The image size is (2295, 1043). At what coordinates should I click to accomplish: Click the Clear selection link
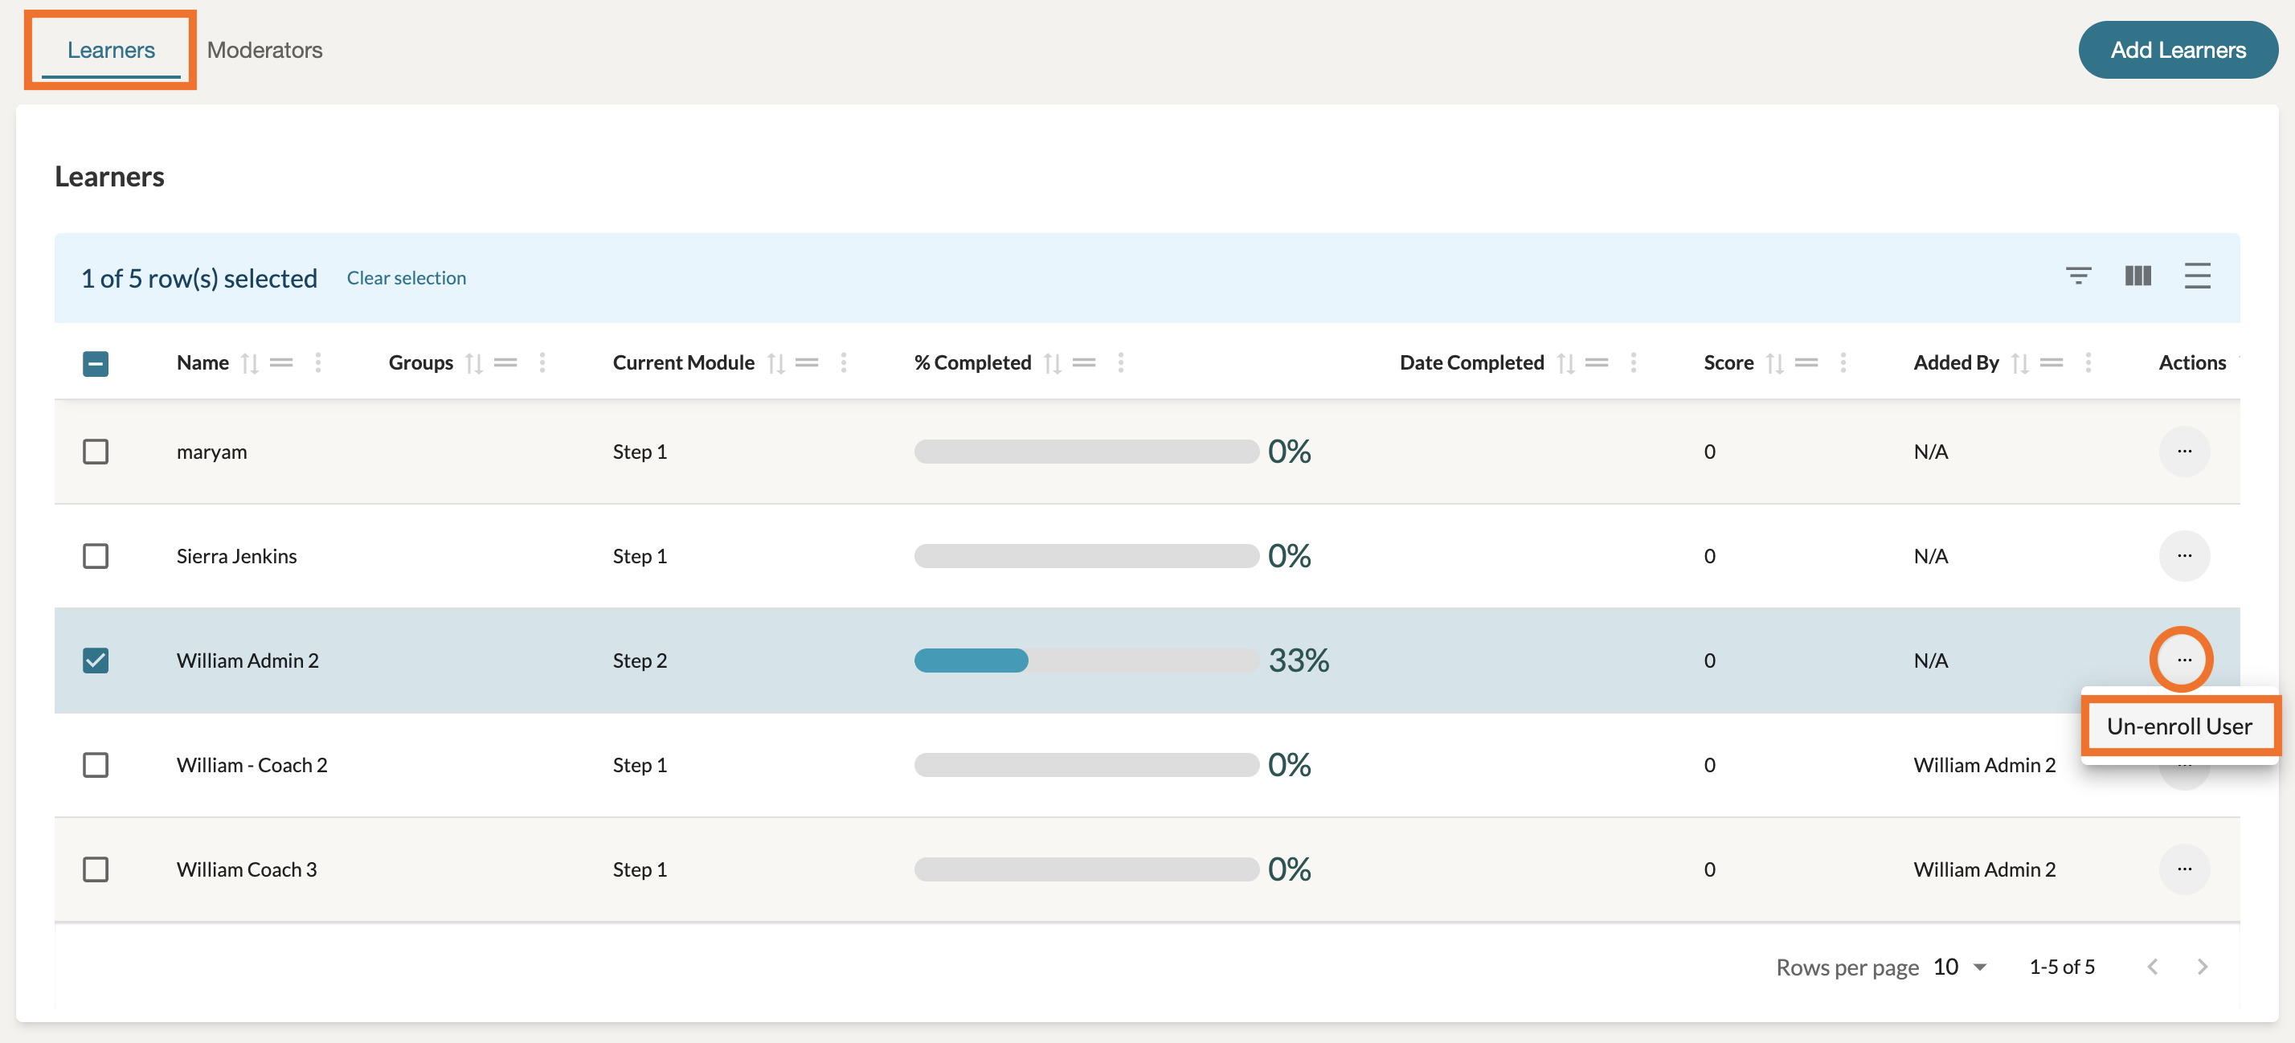coord(407,278)
